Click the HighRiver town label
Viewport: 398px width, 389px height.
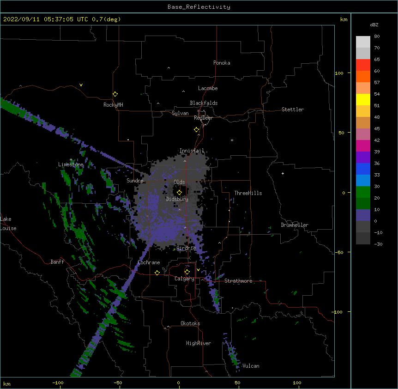(199, 343)
